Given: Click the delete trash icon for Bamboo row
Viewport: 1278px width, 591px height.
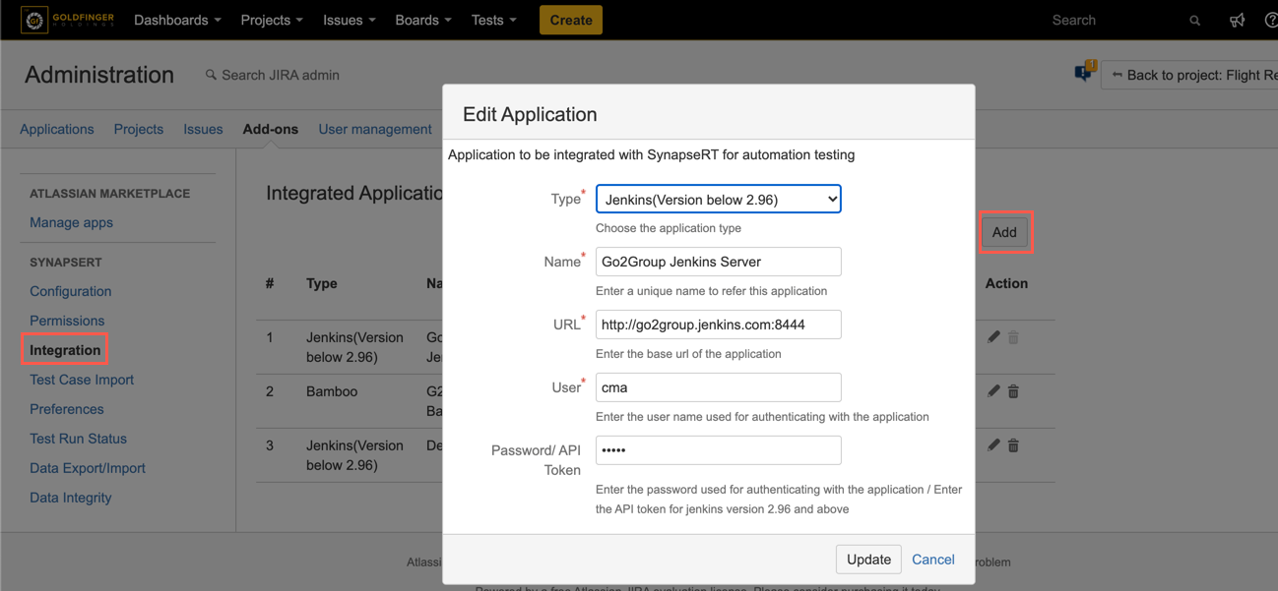Looking at the screenshot, I should 1013,391.
